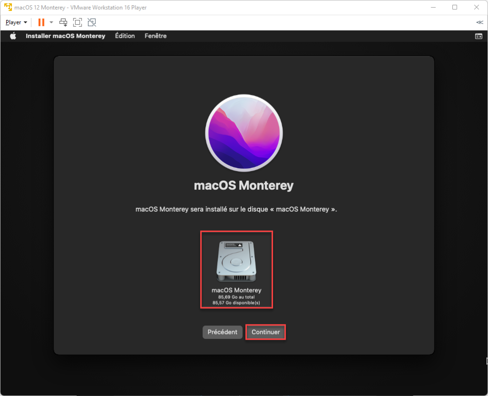Image resolution: width=488 pixels, height=396 pixels.
Task: Select the red-highlighted disk destination box
Action: (237, 270)
